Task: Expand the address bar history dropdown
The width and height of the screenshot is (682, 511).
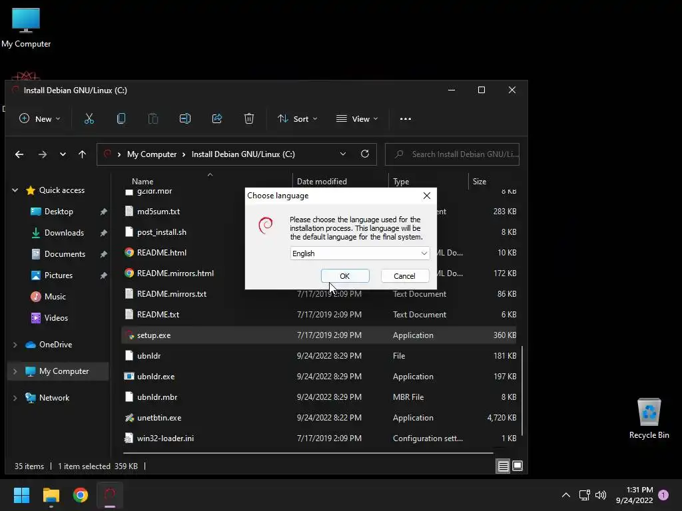Action: click(343, 154)
